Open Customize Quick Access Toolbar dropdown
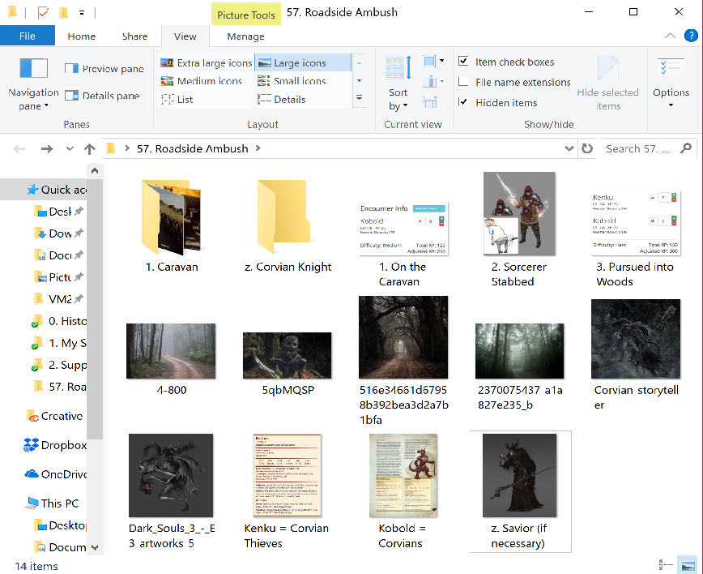This screenshot has height=574, width=703. pyautogui.click(x=82, y=12)
